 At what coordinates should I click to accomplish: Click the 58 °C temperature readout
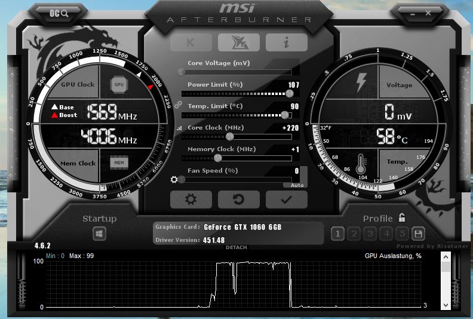[x=392, y=136]
